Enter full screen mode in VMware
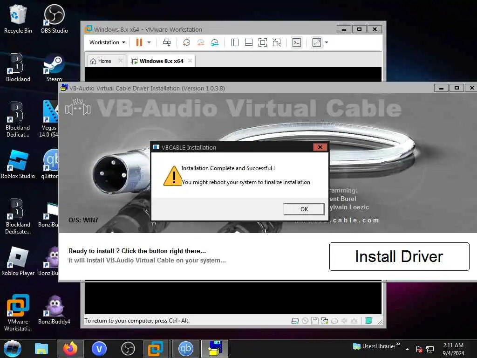 pyautogui.click(x=263, y=42)
